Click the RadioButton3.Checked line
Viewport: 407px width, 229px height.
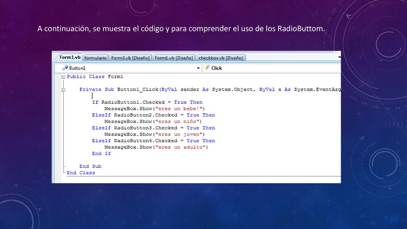pyautogui.click(x=153, y=128)
